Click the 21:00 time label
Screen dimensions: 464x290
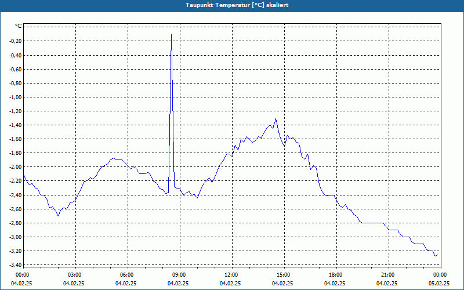(x=387, y=275)
